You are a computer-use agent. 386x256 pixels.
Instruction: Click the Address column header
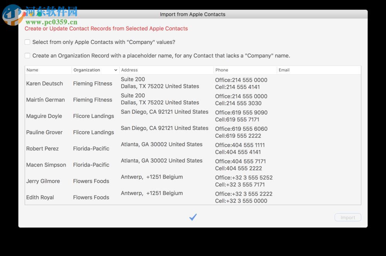tap(129, 70)
